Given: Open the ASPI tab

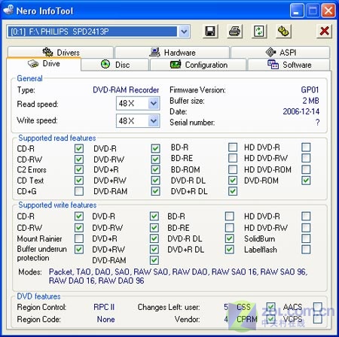Looking at the screenshot, I should [280, 52].
